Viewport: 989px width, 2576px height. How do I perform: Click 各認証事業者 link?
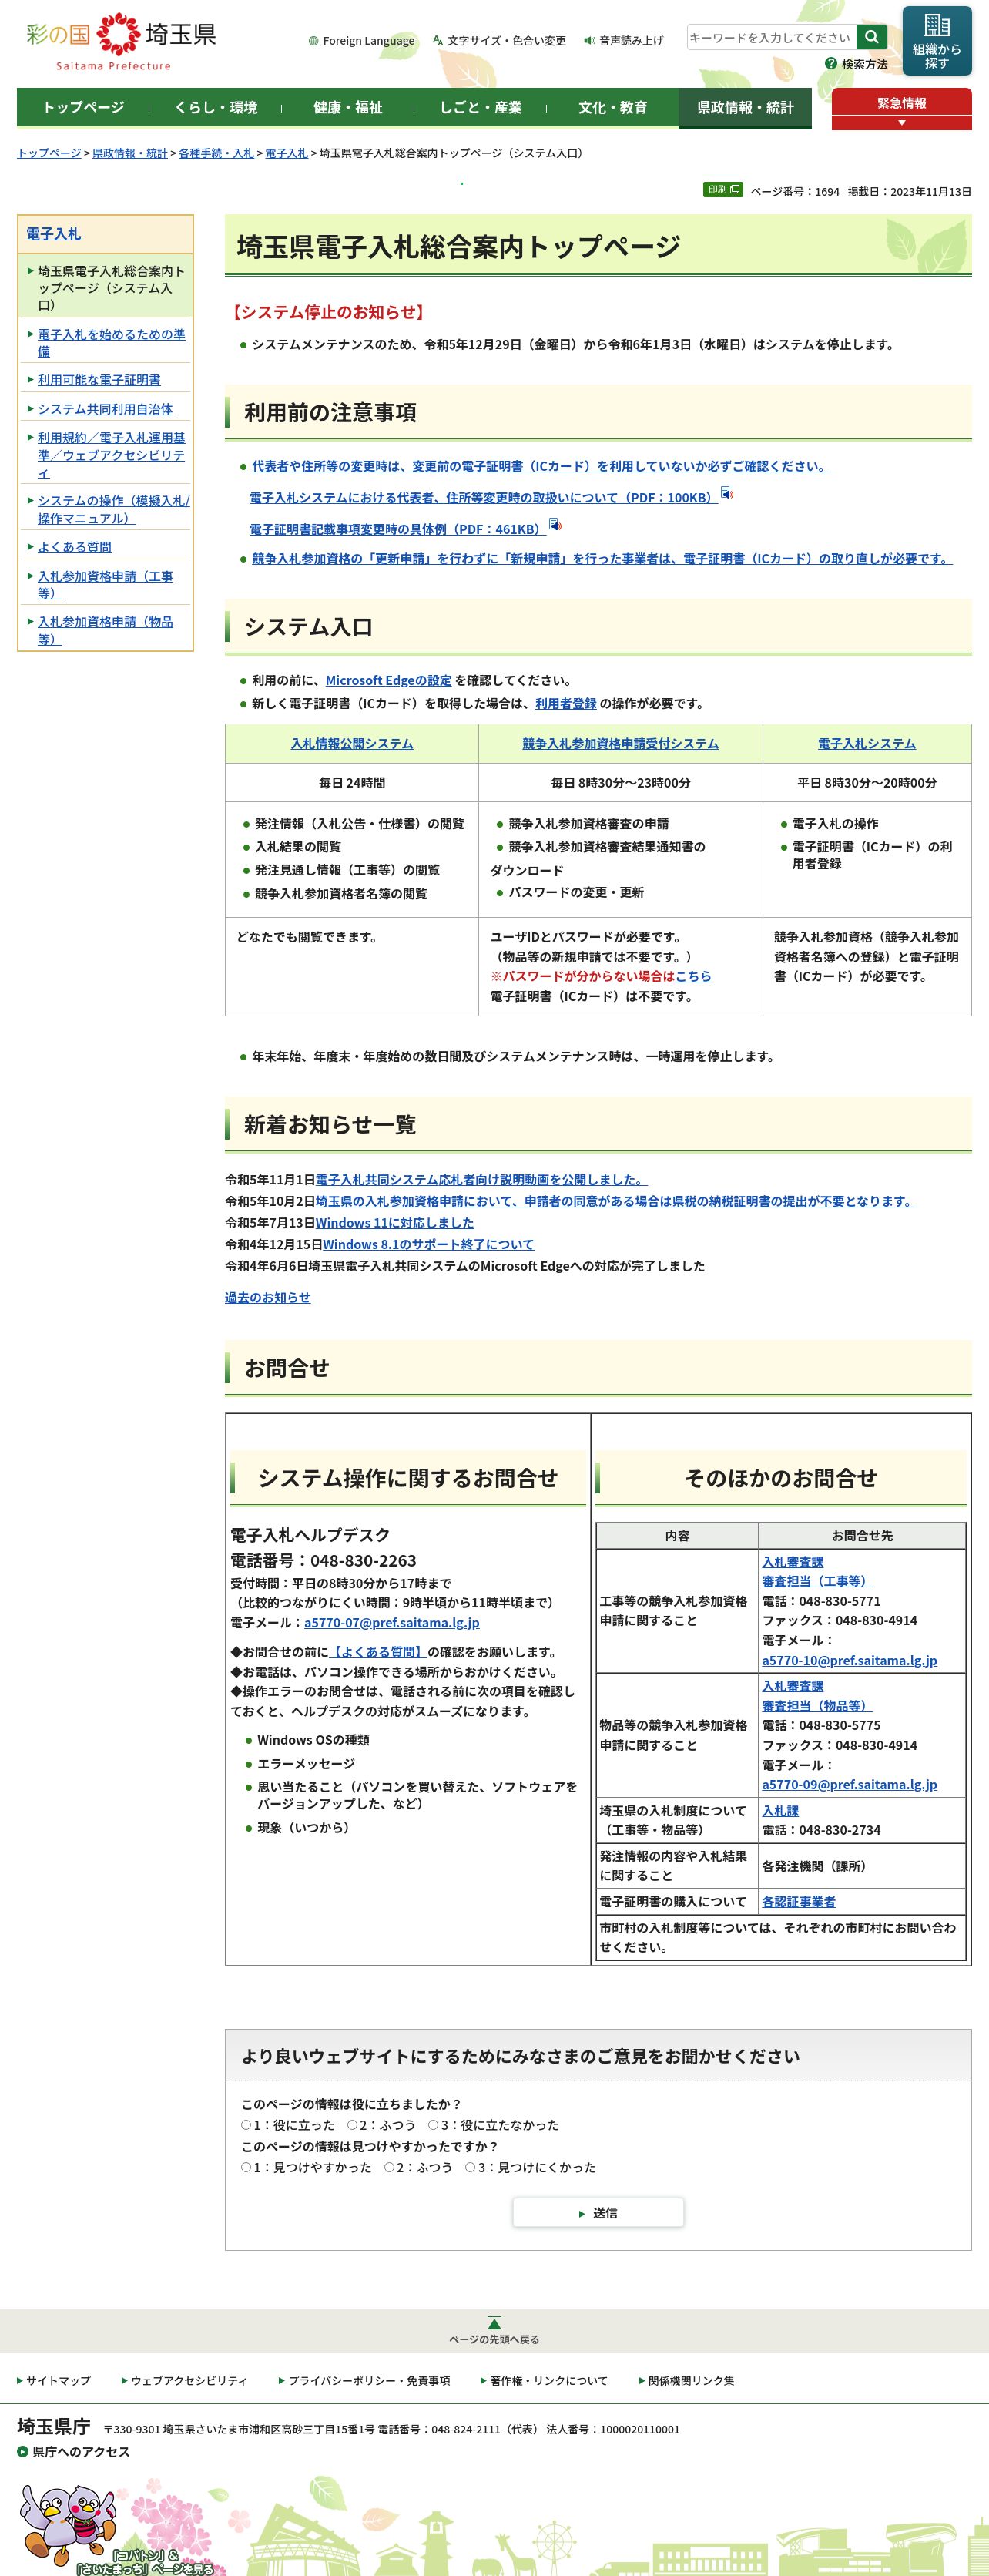pos(798,1902)
